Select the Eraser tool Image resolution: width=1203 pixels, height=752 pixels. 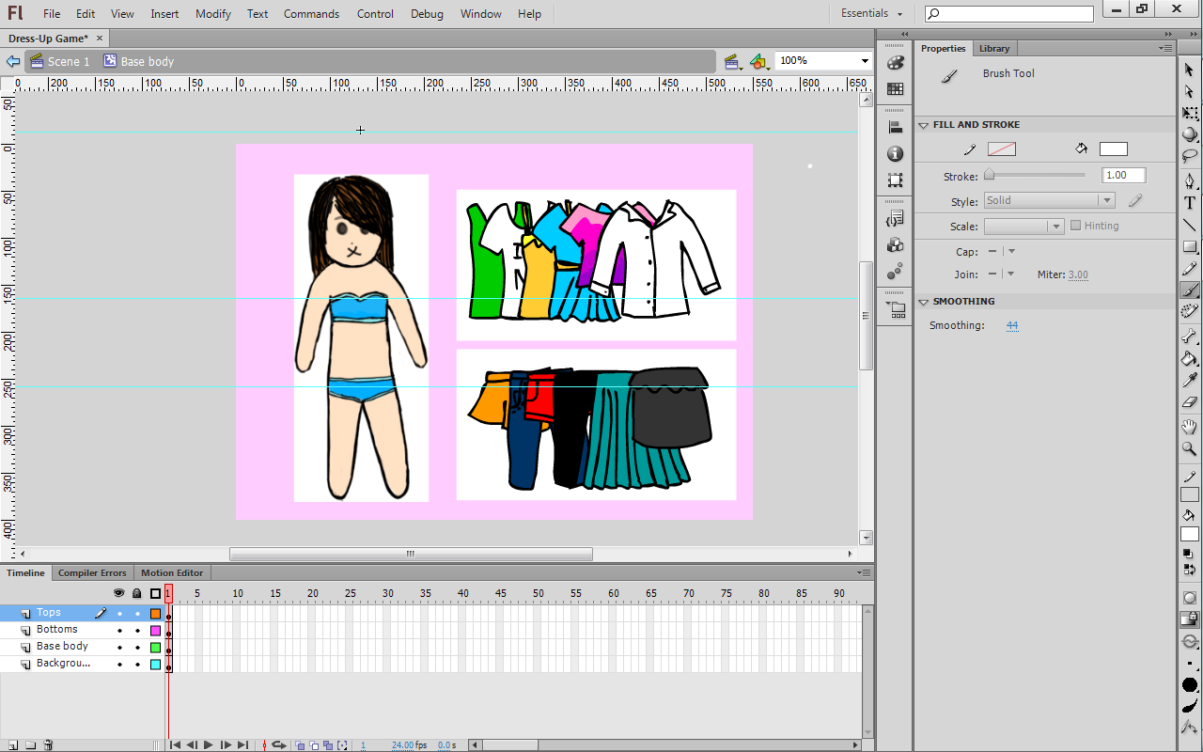coord(1190,402)
